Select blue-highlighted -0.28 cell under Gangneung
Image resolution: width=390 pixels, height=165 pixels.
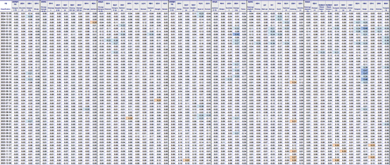[30, 16]
